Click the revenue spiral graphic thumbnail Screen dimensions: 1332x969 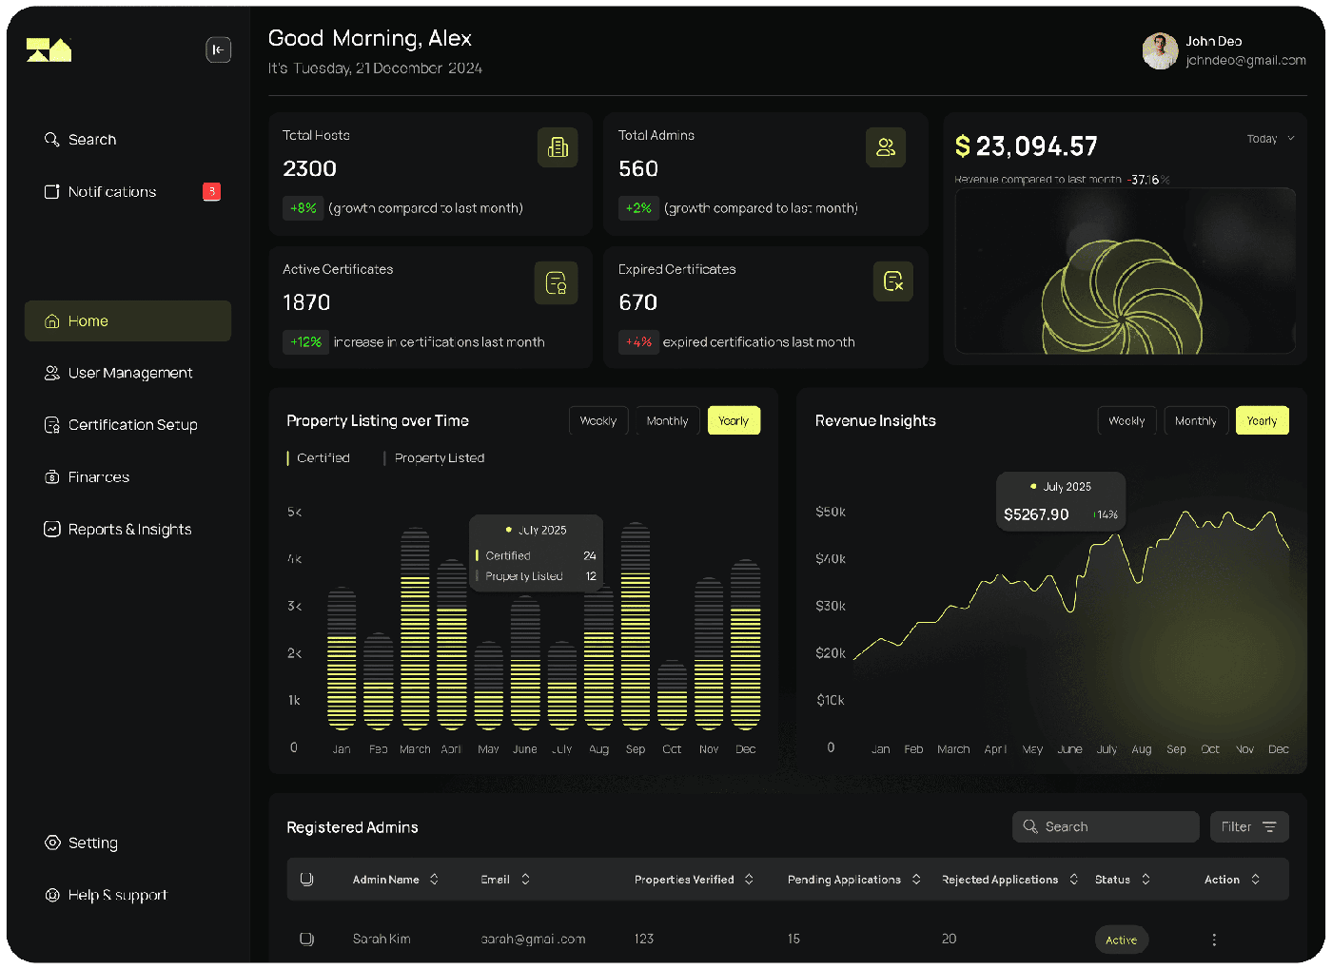click(1126, 271)
